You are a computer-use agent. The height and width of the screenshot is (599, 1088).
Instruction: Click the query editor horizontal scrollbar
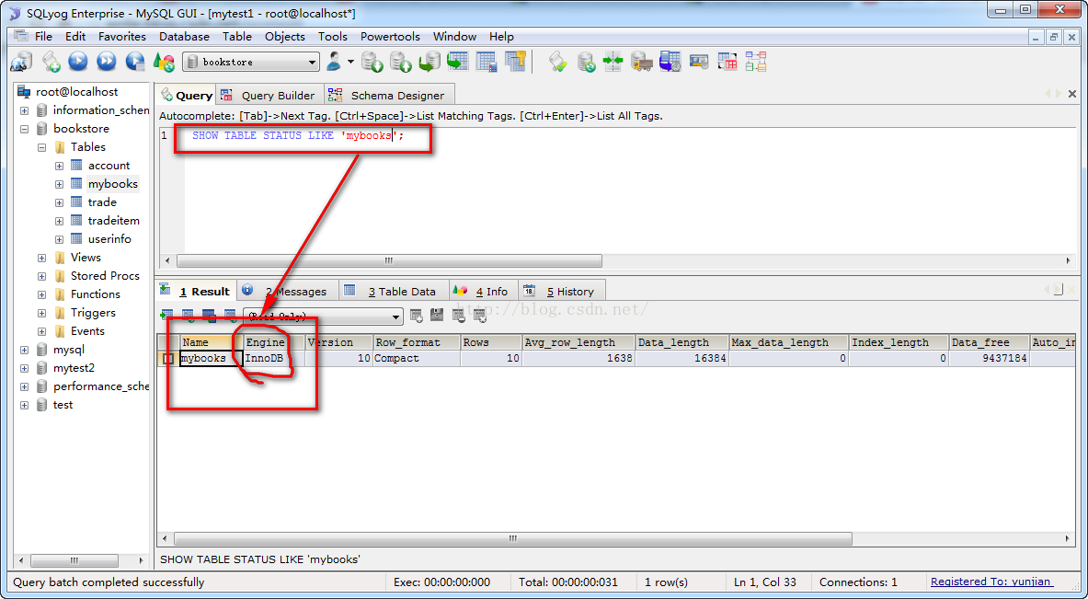(x=389, y=261)
